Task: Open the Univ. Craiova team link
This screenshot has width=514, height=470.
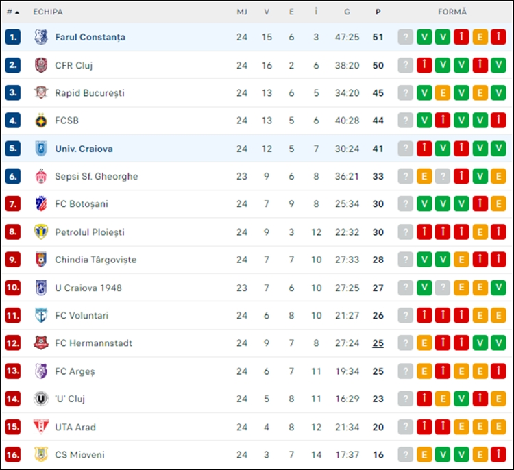Action: click(84, 149)
